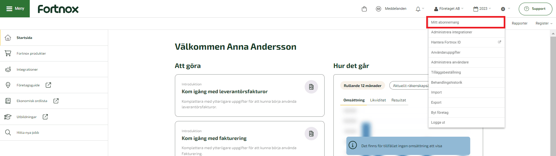The height and width of the screenshot is (156, 556).
Task: Switch to the Resultat tab
Action: pos(398,100)
